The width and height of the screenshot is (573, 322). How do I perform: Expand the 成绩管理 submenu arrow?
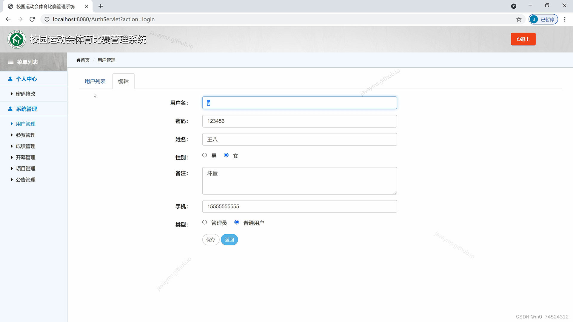pyautogui.click(x=12, y=146)
